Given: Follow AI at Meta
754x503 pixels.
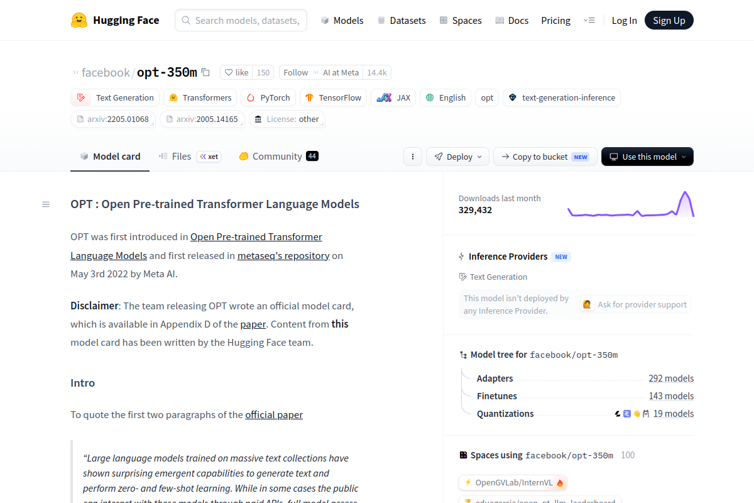Looking at the screenshot, I should (x=321, y=72).
